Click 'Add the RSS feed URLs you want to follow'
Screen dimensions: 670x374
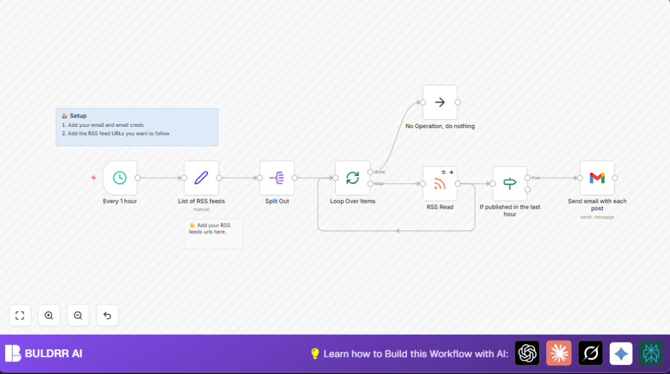pos(119,133)
